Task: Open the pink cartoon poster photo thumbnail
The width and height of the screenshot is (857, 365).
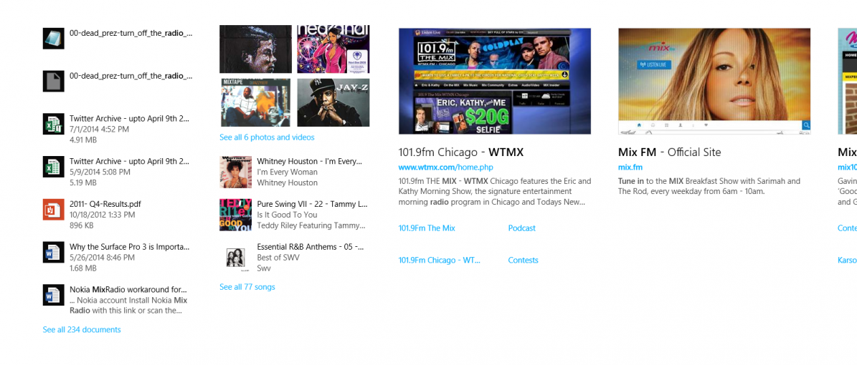Action: pos(333,49)
